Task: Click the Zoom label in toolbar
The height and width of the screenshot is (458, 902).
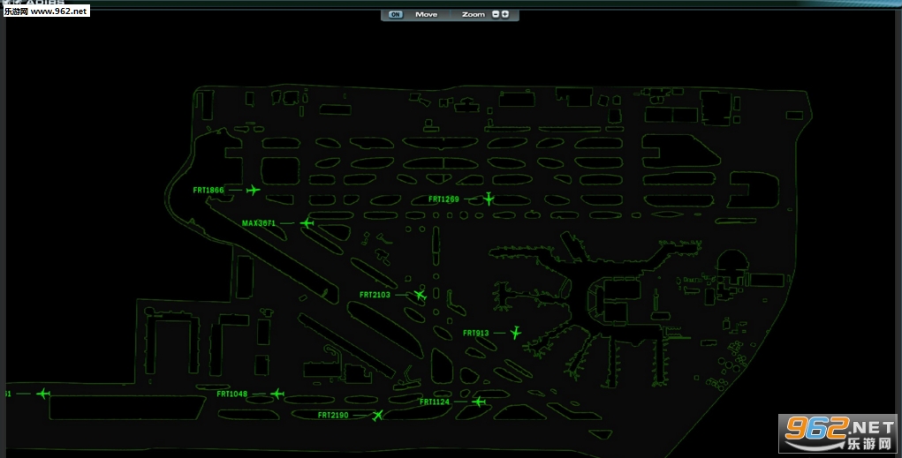Action: pos(473,14)
